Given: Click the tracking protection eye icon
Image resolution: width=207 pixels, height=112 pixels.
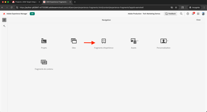Looking at the screenshot, I should [x=172, y=7].
